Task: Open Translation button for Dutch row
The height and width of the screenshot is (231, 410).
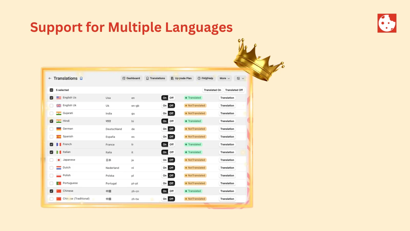Action: click(227, 168)
